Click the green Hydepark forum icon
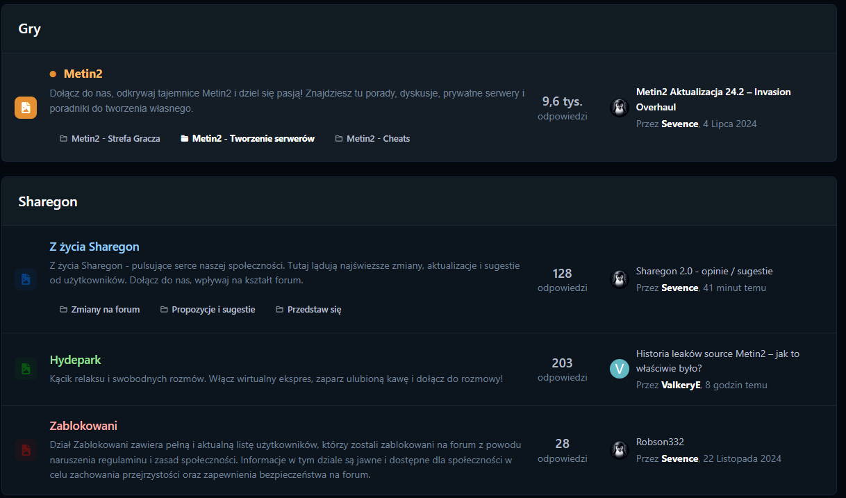 26,369
